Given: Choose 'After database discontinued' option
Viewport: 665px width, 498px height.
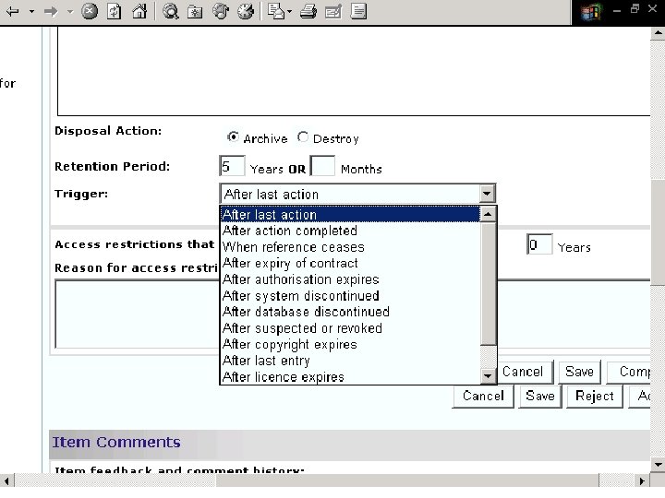Looking at the screenshot, I should click(x=350, y=312).
